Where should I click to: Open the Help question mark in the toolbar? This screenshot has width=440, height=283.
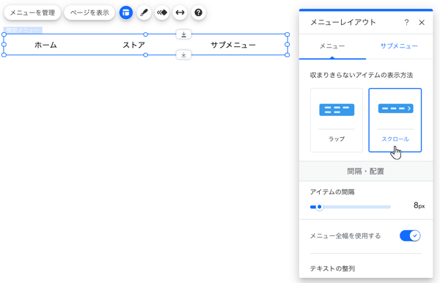[199, 12]
